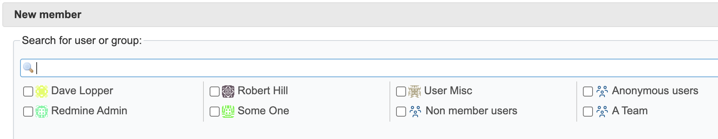Click the Anonymous users label text

pos(655,91)
